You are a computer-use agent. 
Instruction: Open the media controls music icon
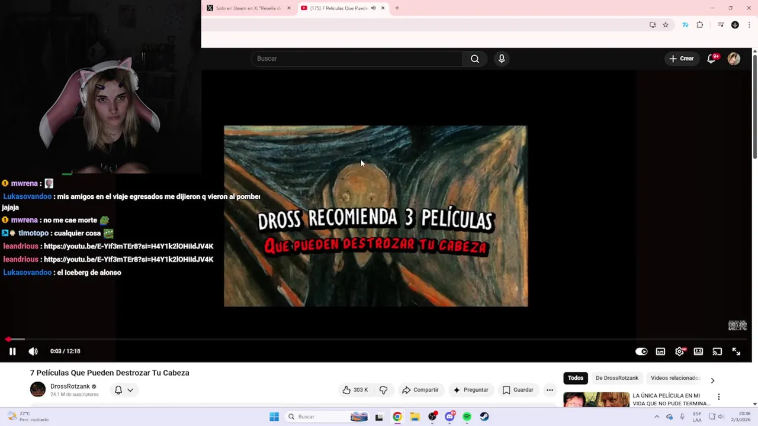point(721,25)
